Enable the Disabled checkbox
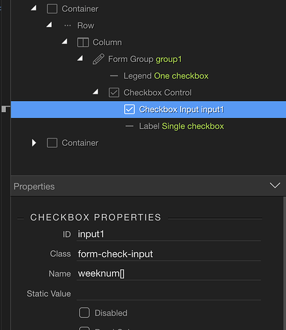 tap(84, 313)
